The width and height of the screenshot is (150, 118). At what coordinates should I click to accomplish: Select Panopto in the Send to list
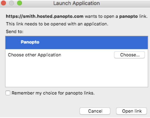click(77, 43)
